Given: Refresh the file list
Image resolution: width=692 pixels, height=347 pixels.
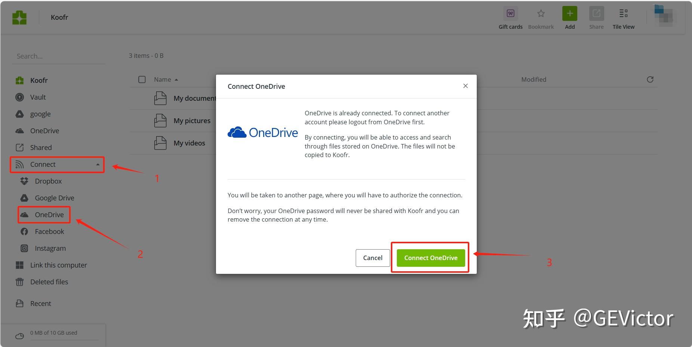Looking at the screenshot, I should [x=650, y=79].
